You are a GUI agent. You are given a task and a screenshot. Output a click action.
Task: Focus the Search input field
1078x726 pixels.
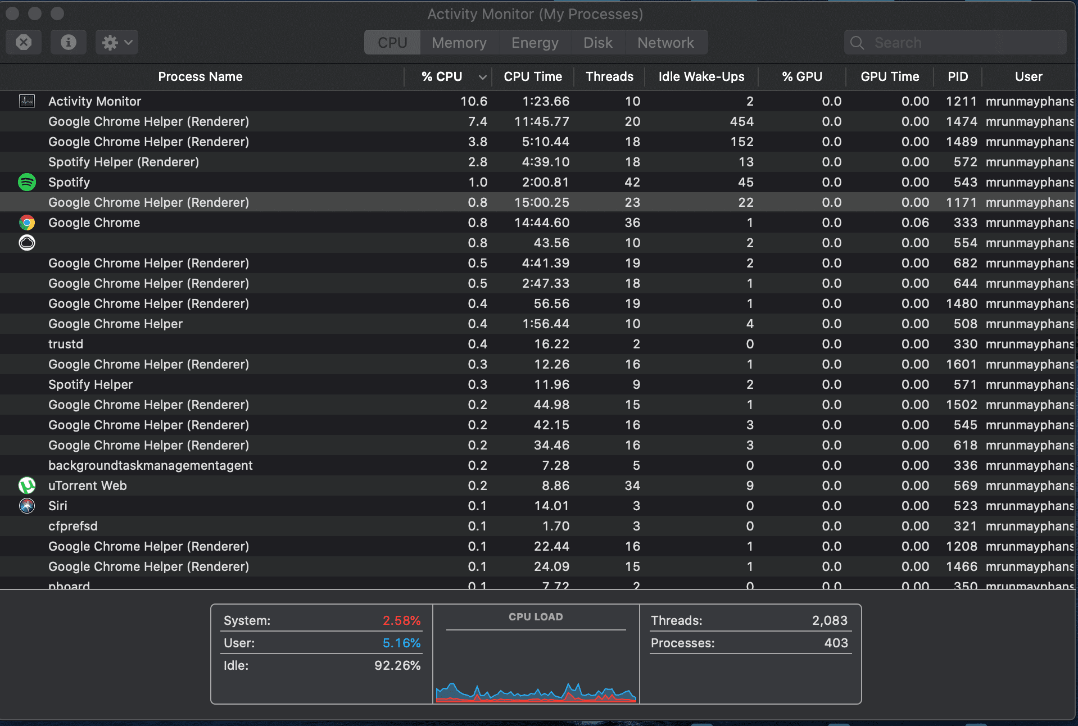(955, 43)
